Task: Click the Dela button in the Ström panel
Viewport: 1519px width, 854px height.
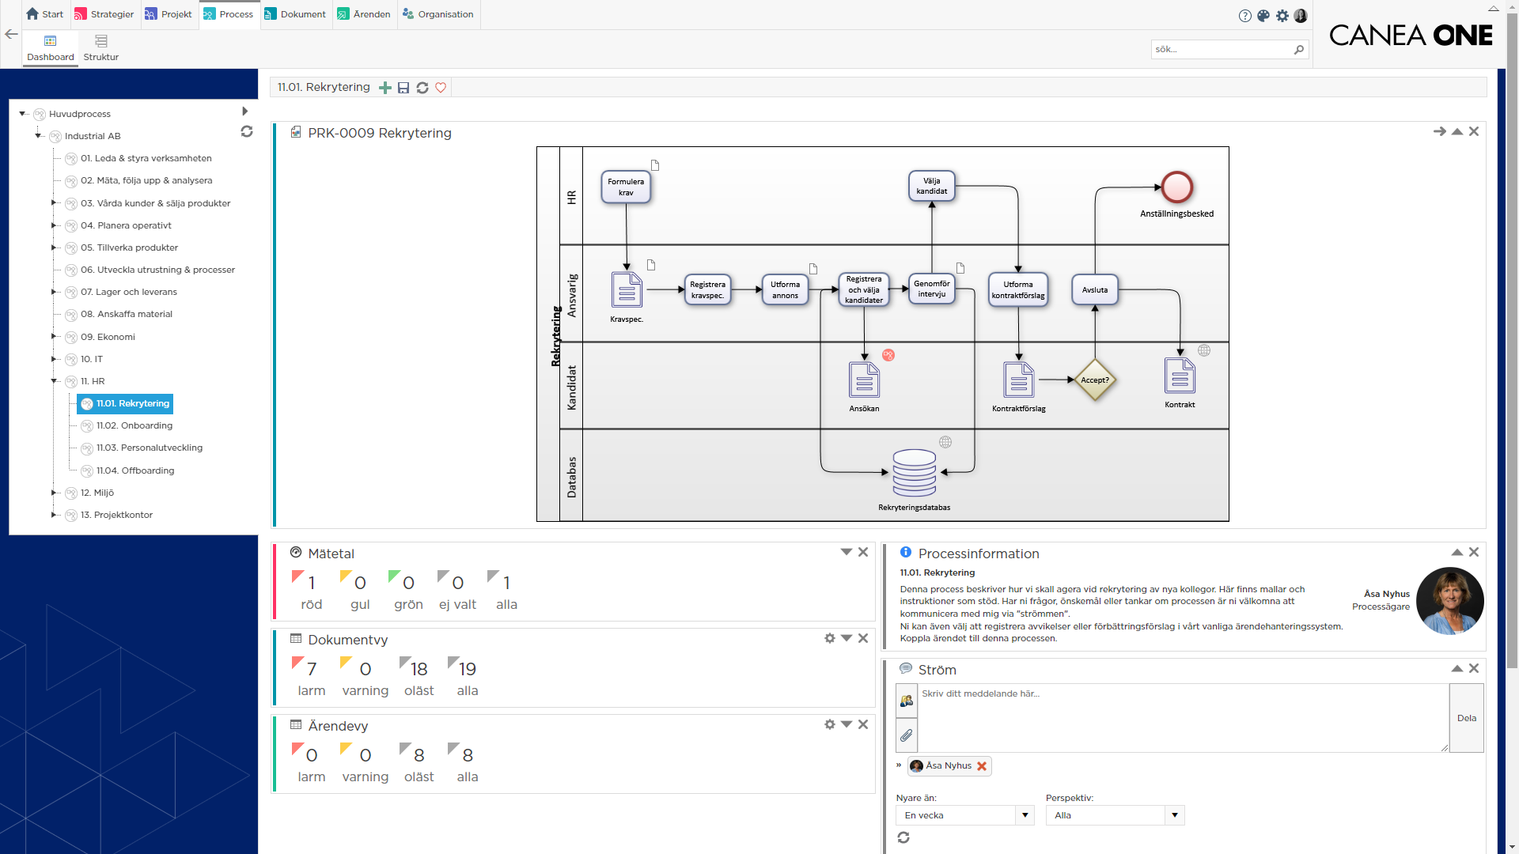Action: [x=1468, y=718]
